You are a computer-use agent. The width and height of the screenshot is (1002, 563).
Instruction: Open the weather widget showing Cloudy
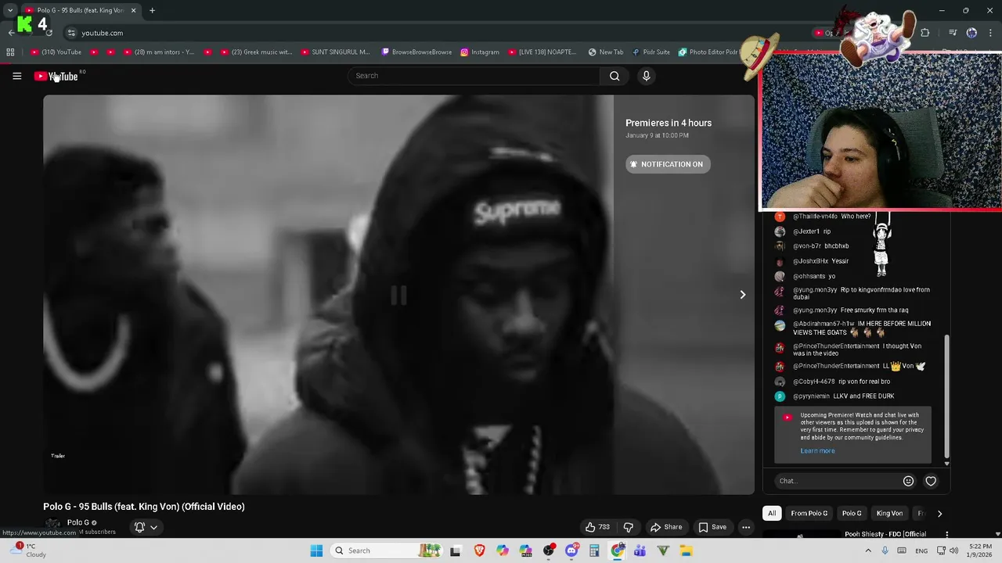(x=27, y=550)
